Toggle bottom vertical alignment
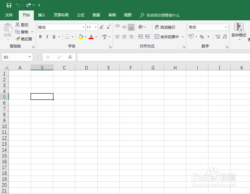 [131, 27]
